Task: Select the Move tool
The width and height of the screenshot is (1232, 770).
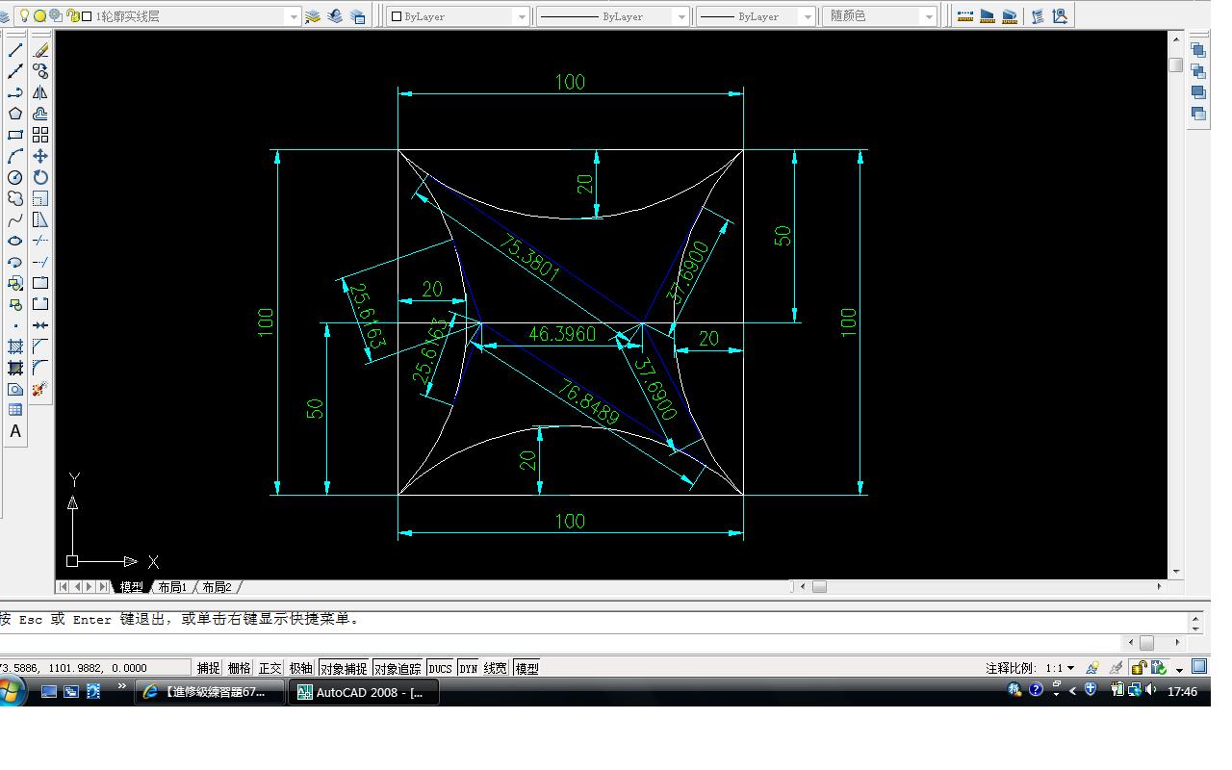Action: click(40, 156)
